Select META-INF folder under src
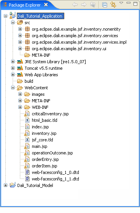140x213 pixels. (x=41, y=55)
